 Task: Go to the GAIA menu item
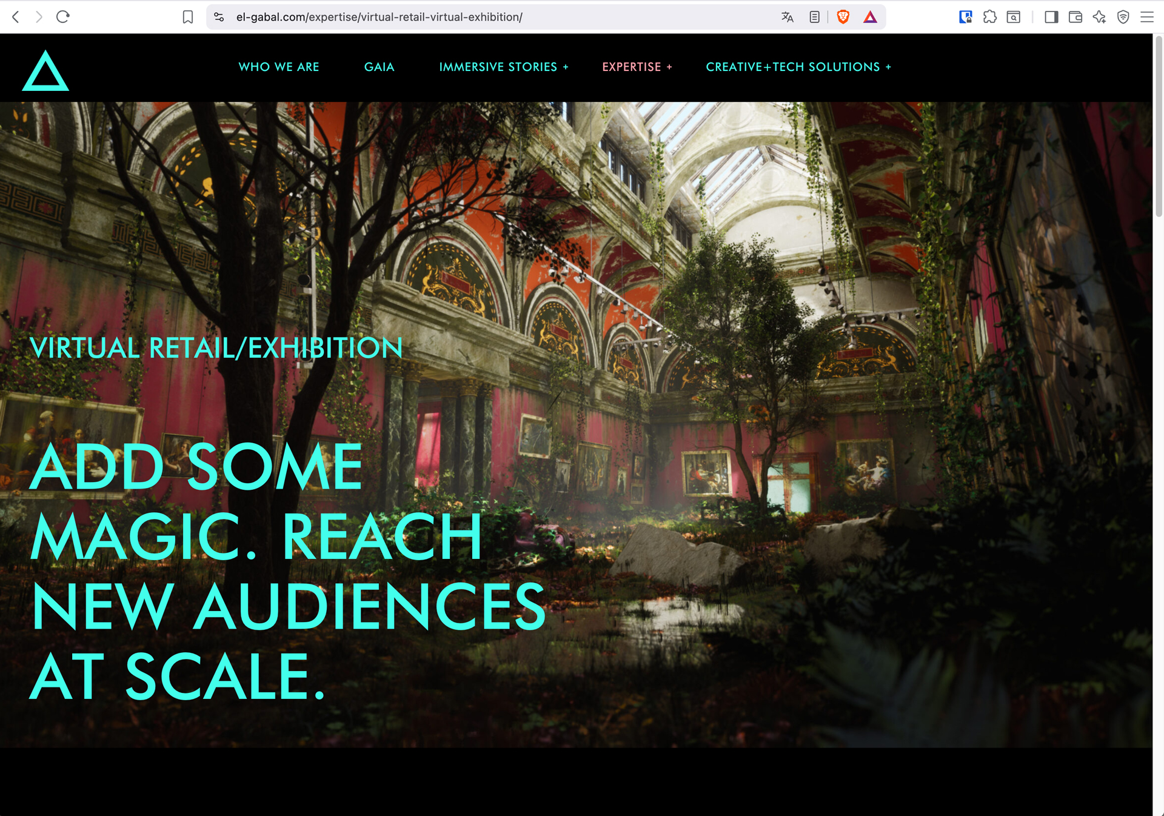[379, 67]
